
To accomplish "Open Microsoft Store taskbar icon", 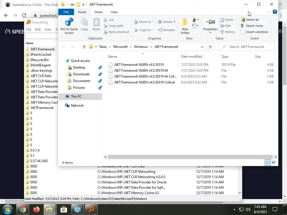I will click(x=64, y=209).
